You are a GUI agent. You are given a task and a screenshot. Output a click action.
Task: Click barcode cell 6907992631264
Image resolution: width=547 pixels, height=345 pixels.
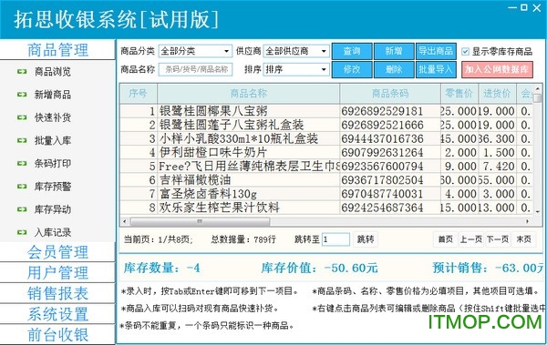click(390, 152)
